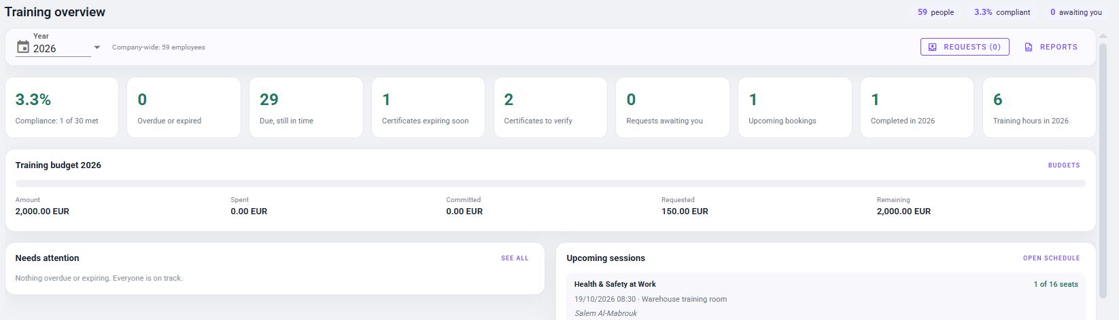Click the inbox icon in Requests button
Screen dimensions: 1119x320
point(933,47)
